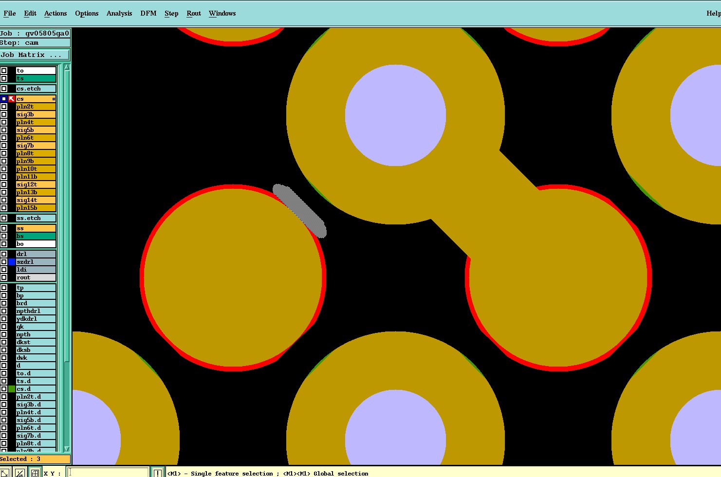
Task: Toggle display checkbox for drl layer
Action: (4, 254)
